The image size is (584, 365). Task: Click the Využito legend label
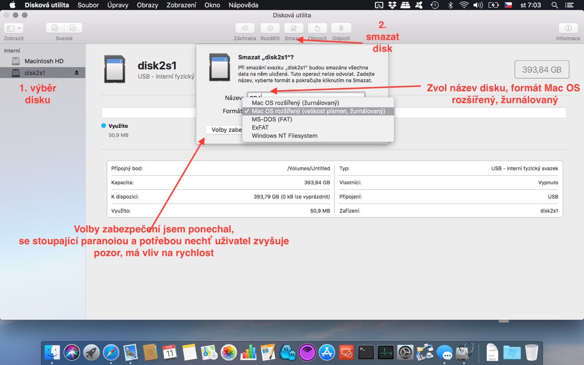pos(118,126)
